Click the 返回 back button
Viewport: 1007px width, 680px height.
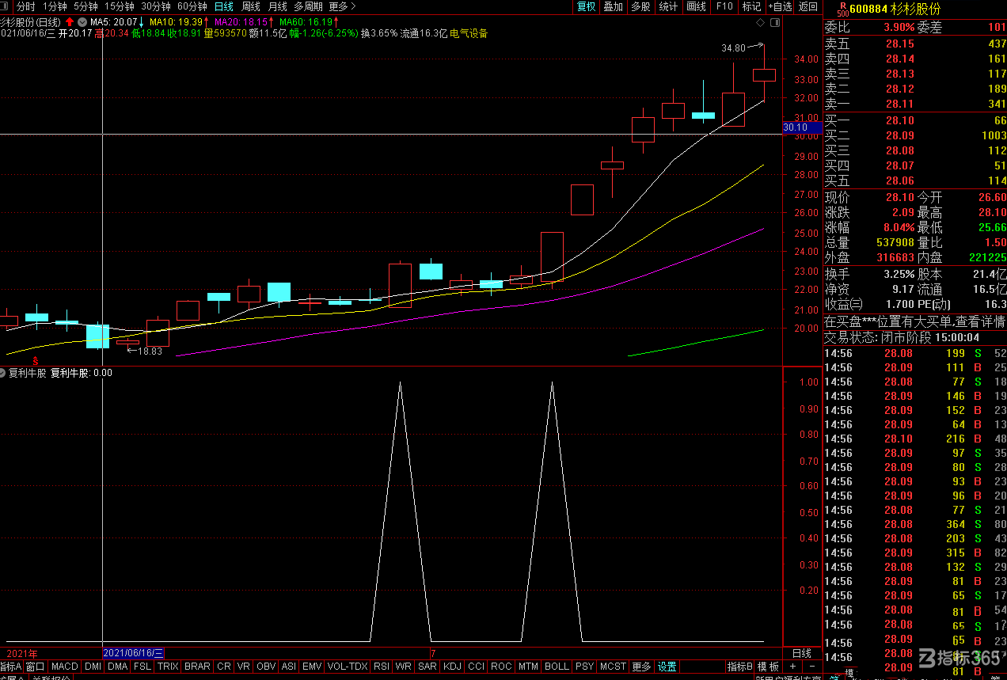(x=807, y=6)
